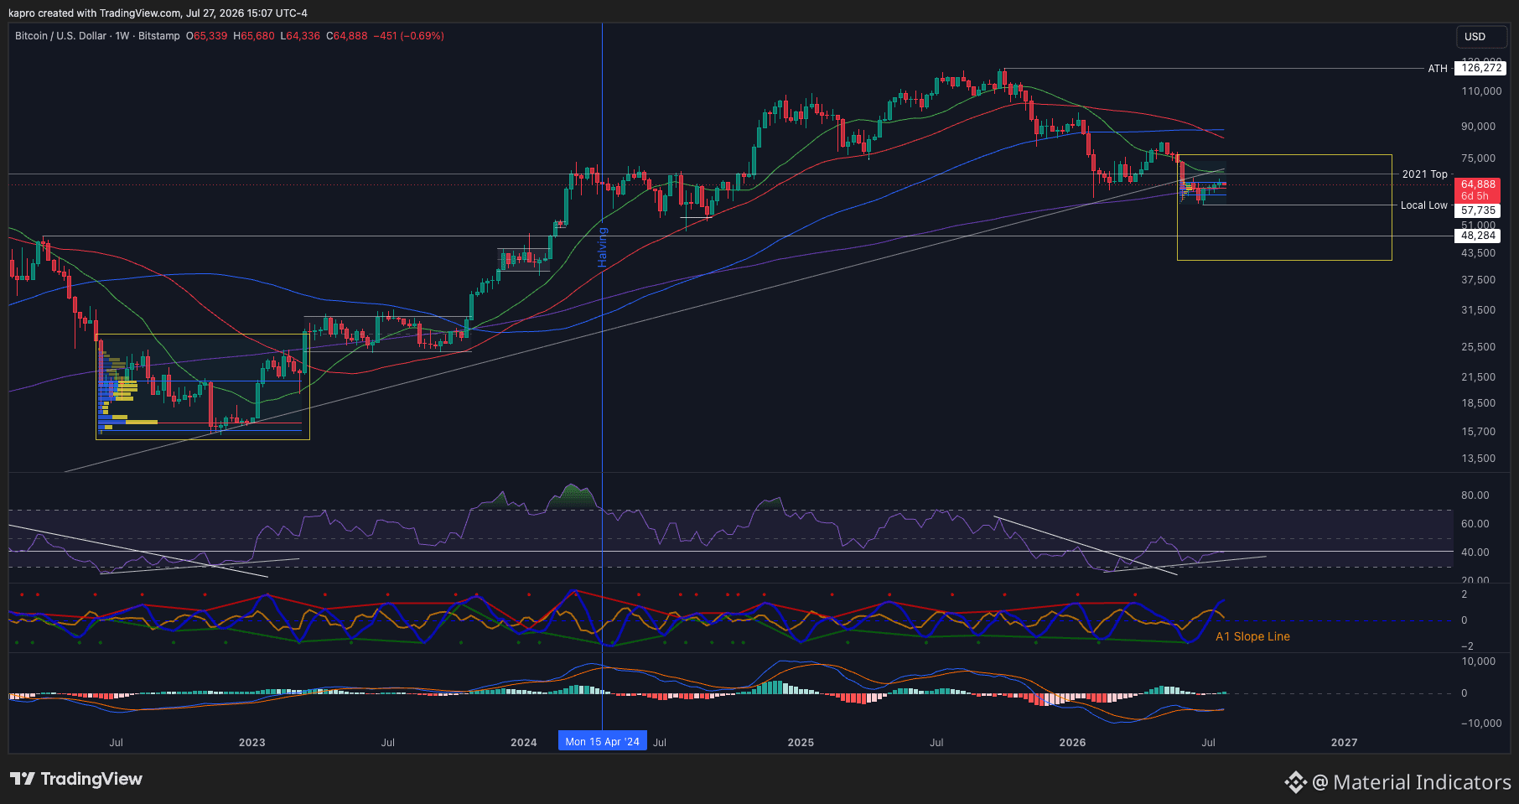Click the 2023 label on time axis

[x=251, y=743]
